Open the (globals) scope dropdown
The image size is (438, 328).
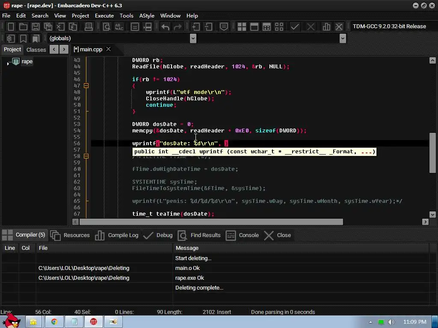point(193,38)
